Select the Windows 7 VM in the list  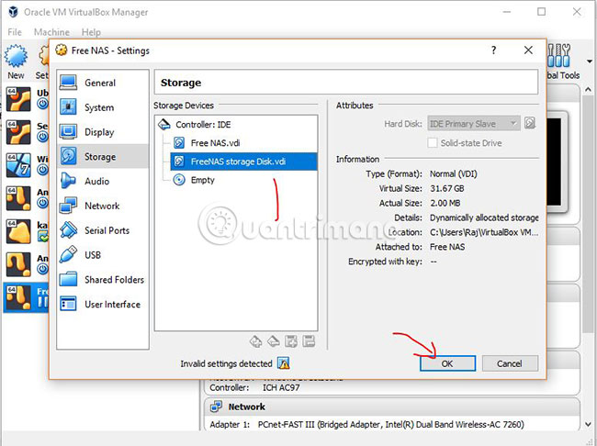27,165
